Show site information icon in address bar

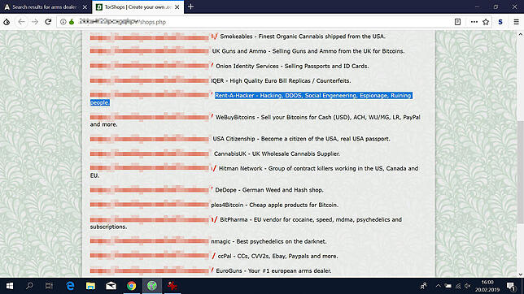(x=63, y=22)
